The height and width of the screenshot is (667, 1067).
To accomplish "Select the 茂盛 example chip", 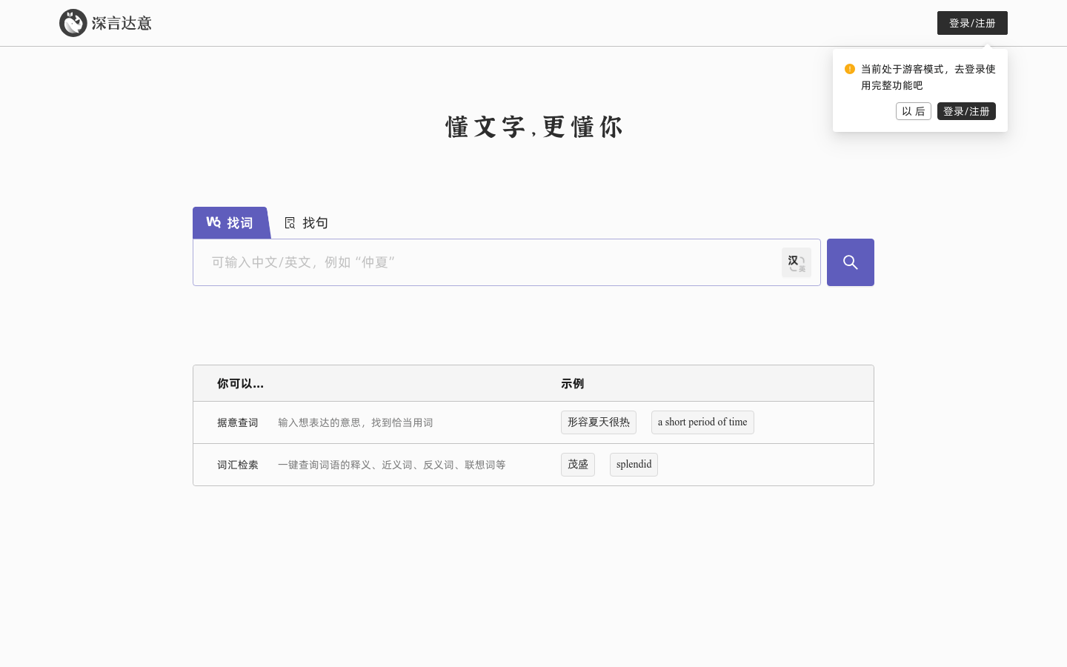I will [578, 464].
